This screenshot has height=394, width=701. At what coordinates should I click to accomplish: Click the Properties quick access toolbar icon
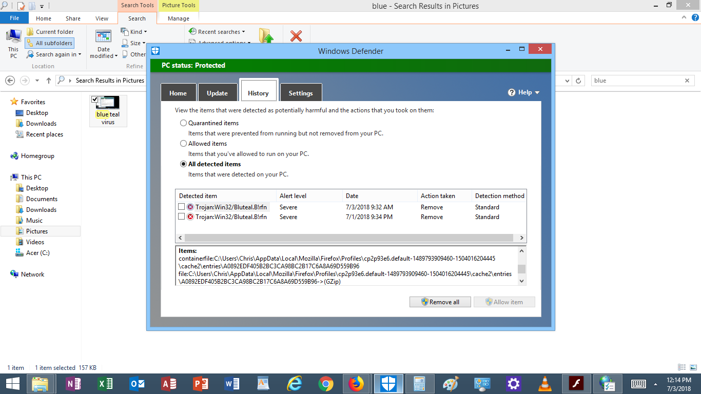pyautogui.click(x=21, y=6)
